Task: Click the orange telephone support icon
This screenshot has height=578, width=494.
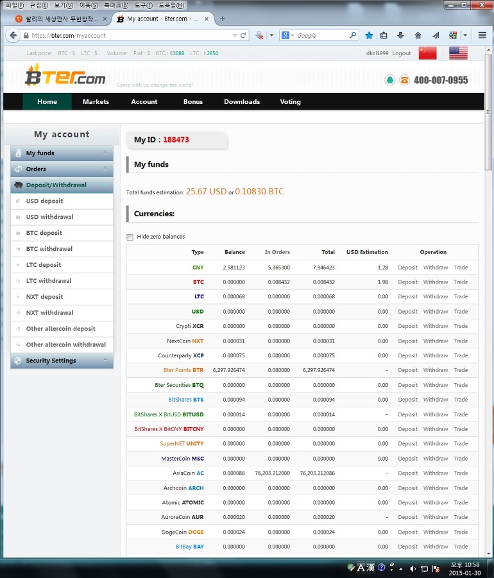Action: coord(404,80)
